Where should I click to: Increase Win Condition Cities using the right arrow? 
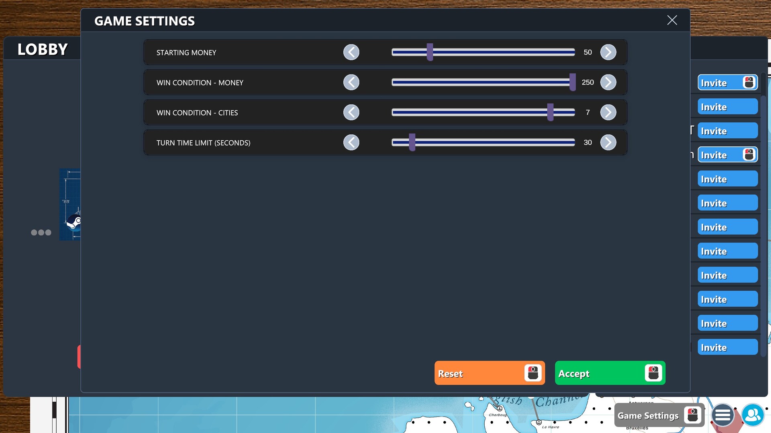[x=608, y=112]
